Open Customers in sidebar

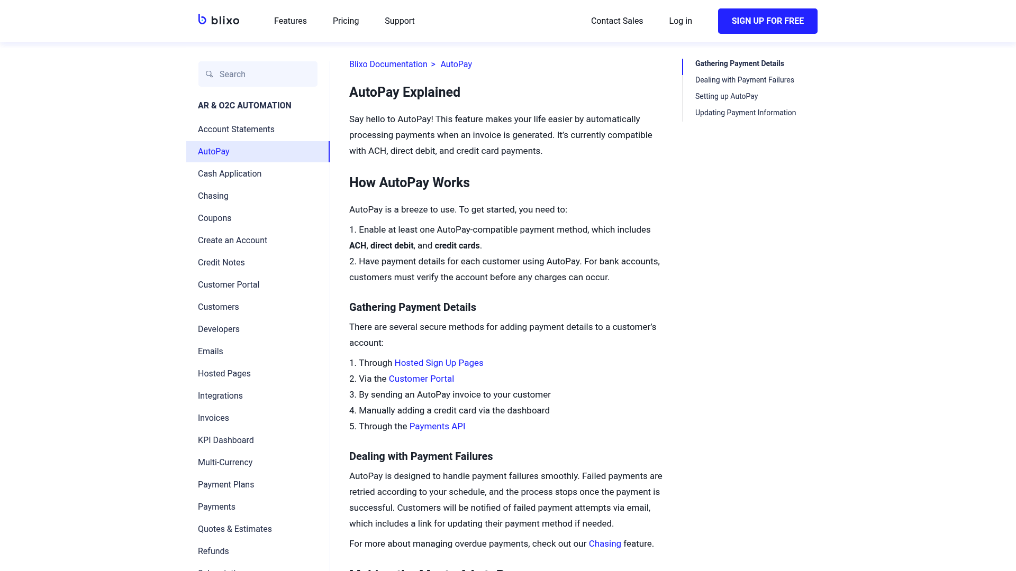click(218, 307)
